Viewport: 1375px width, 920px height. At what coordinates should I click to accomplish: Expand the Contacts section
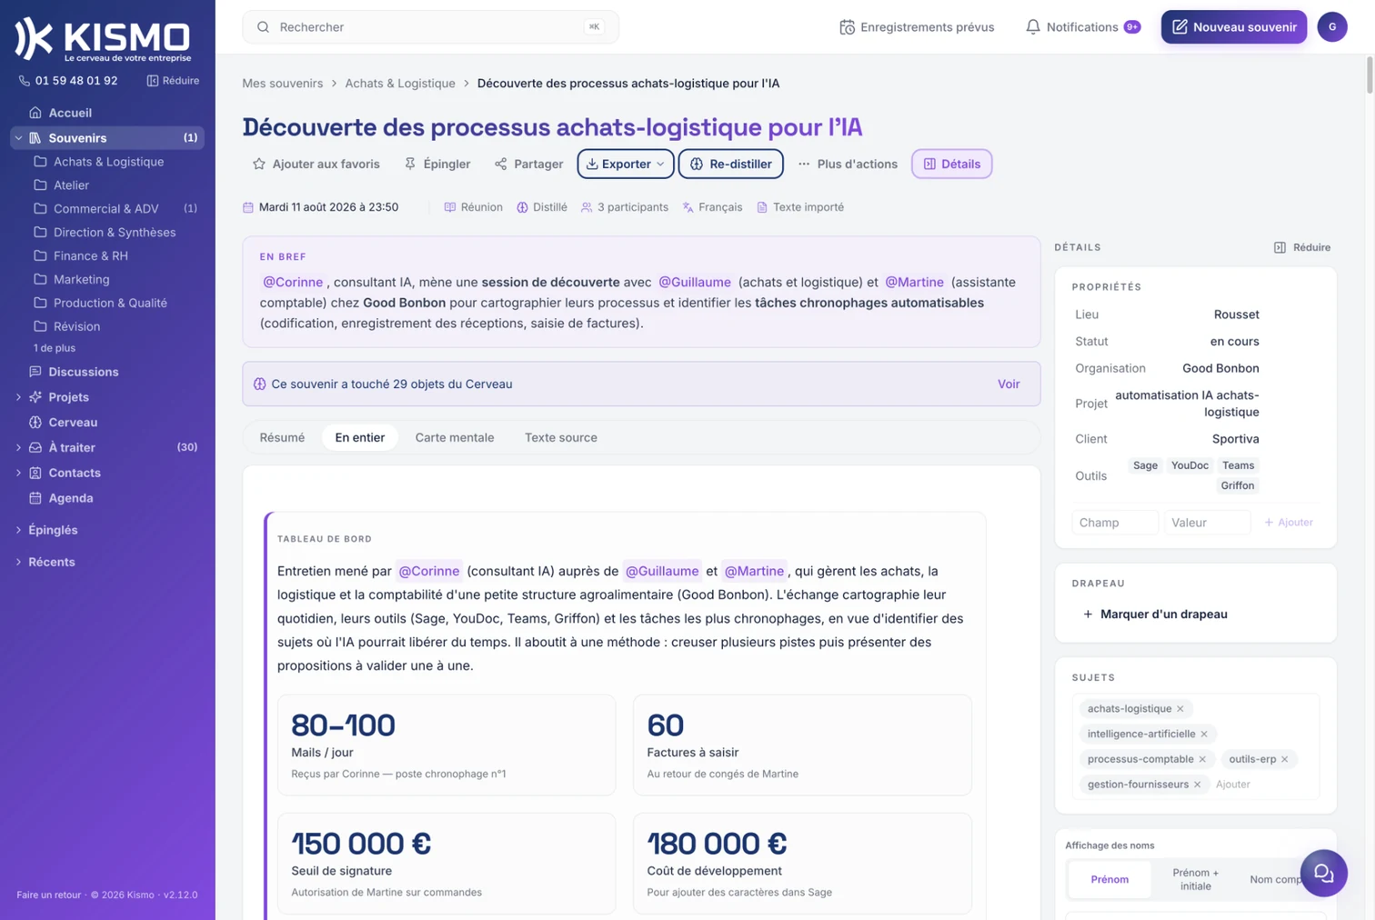click(x=18, y=473)
